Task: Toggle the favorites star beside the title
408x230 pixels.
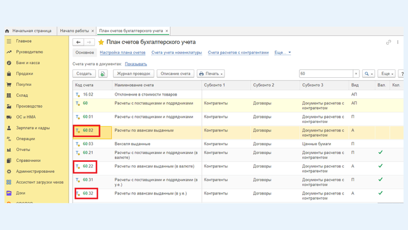Action: coord(101,42)
